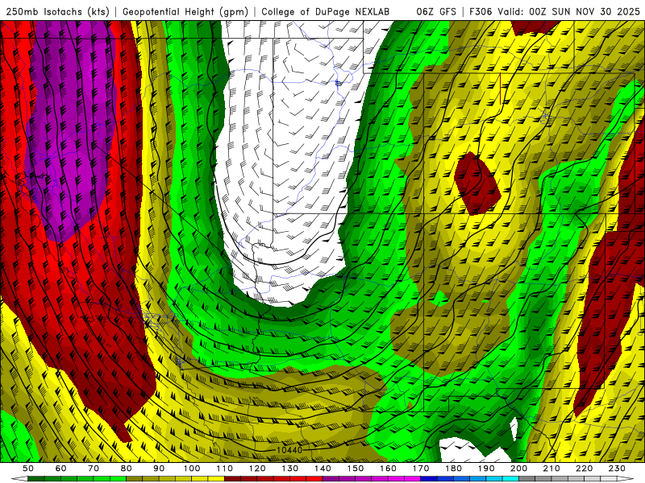This screenshot has width=645, height=483.
Task: Pick the dark blue swatch starting at 170
Action: [x=429, y=479]
